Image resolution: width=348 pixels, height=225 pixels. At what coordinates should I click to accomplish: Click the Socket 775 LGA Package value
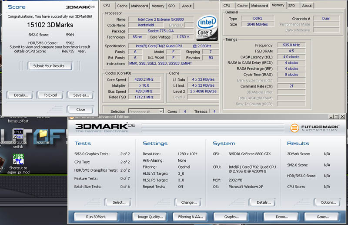161,31
